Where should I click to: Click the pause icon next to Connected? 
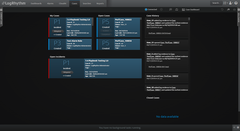click(x=161, y=9)
